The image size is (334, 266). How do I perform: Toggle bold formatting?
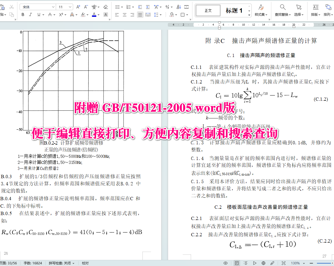[x=23, y=15]
